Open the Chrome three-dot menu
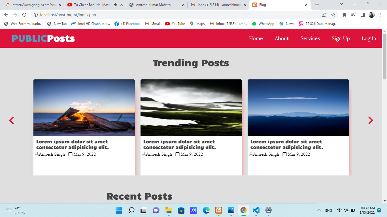387x217 pixels. coord(381,15)
